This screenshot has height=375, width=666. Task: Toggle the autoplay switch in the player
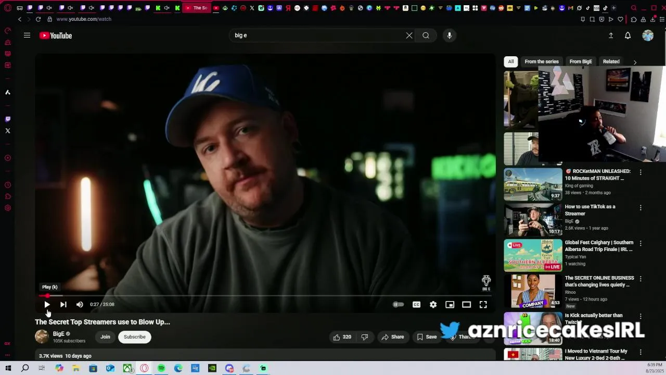[398, 305]
